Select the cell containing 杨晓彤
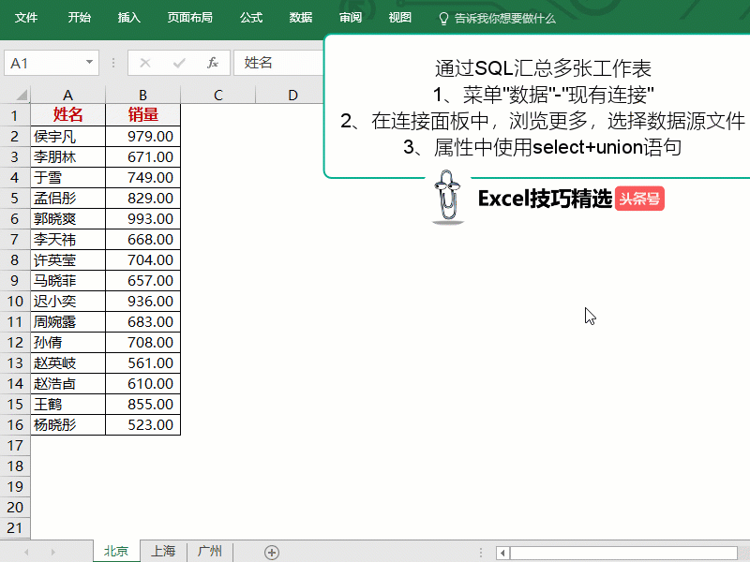This screenshot has width=750, height=562. [x=67, y=425]
